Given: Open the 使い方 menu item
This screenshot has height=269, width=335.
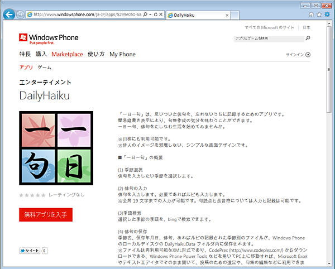Looking at the screenshot, I should (96, 54).
